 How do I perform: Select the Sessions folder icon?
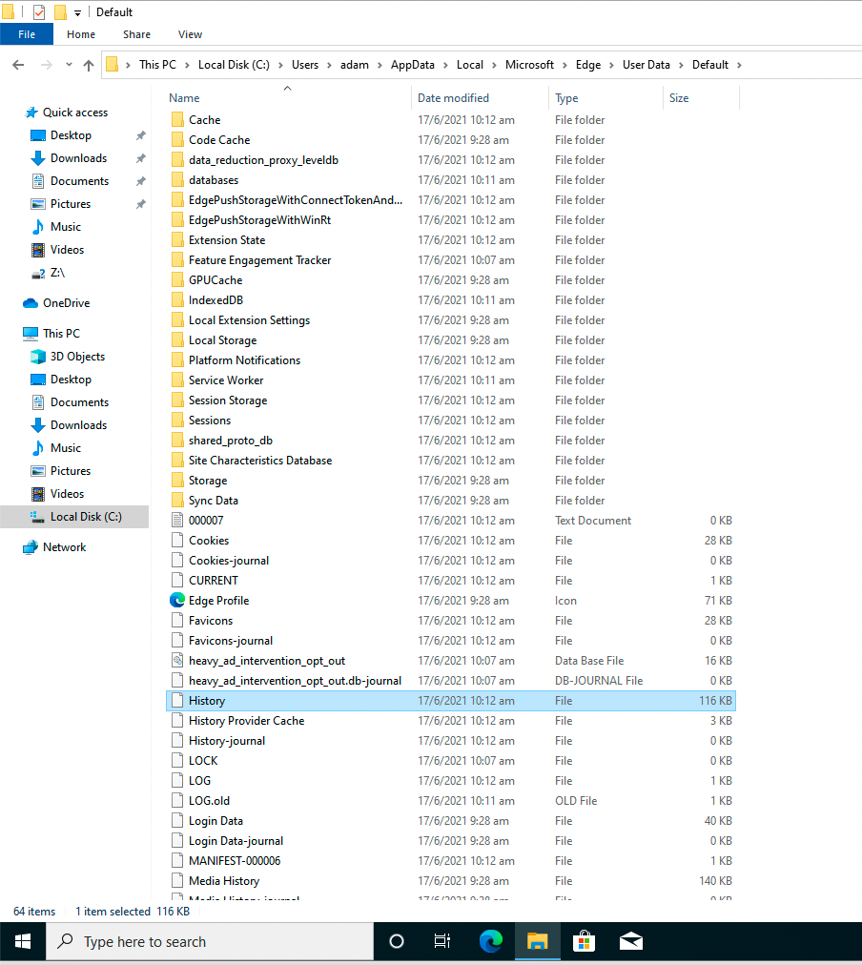click(177, 420)
